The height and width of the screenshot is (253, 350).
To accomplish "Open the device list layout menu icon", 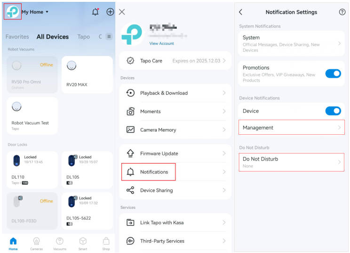I will pos(109,37).
